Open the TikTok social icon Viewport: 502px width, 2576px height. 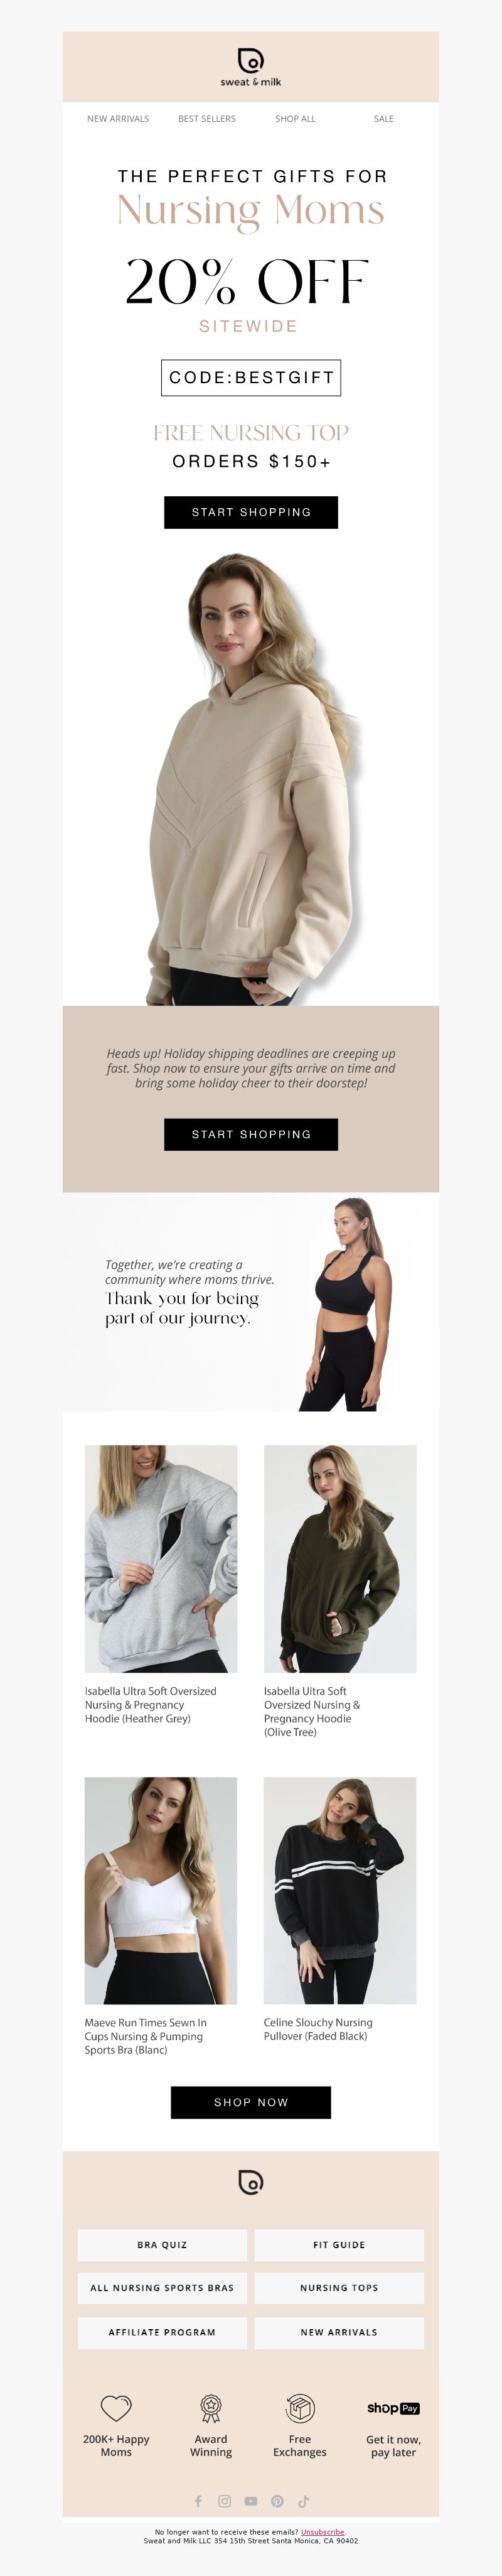click(x=303, y=2501)
